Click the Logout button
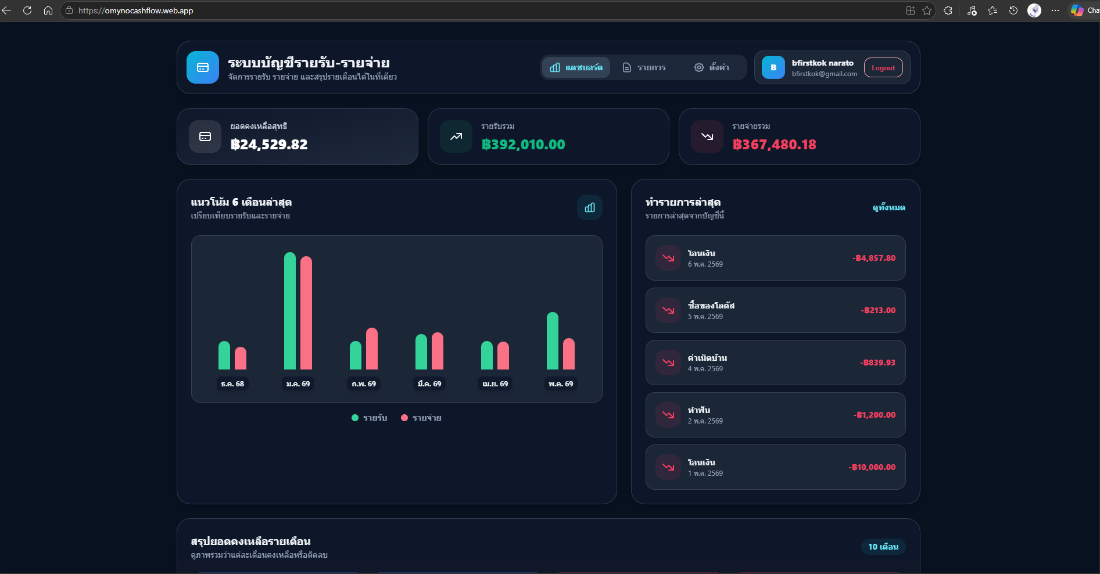This screenshot has width=1100, height=574. (883, 67)
